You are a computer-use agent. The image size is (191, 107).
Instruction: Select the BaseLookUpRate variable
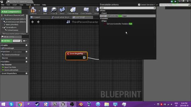pyautogui.click(x=11, y=70)
